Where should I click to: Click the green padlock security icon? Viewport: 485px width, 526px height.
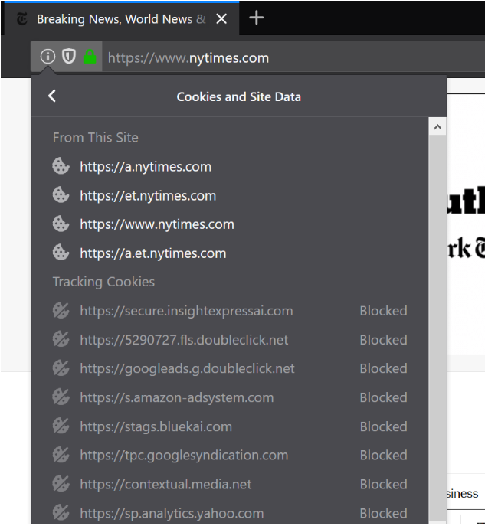coord(90,57)
